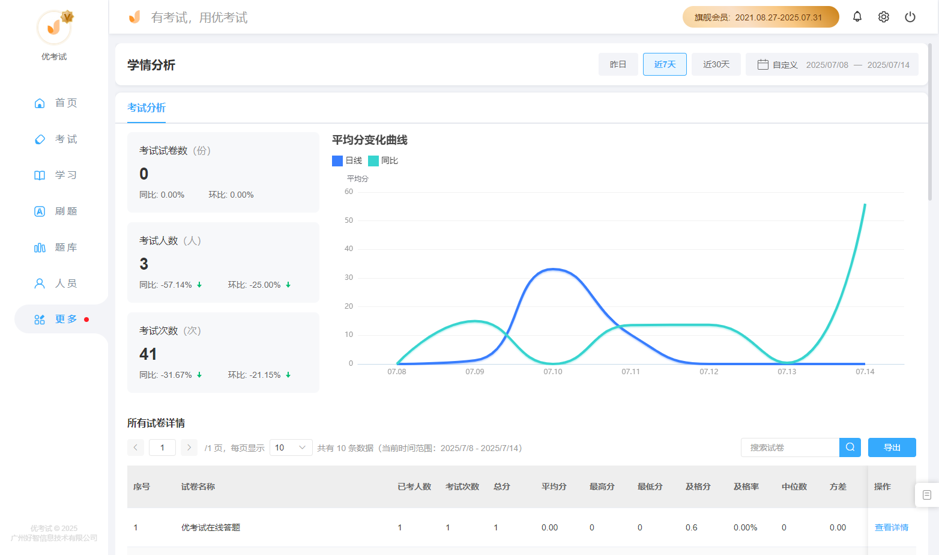The height and width of the screenshot is (555, 939).
Task: Click the 搜索试卷 search field
Action: [x=790, y=447]
